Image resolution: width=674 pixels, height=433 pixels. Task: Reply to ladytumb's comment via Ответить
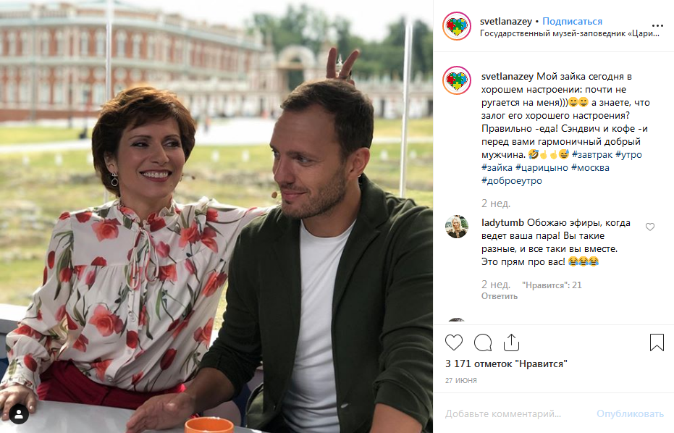pos(499,296)
